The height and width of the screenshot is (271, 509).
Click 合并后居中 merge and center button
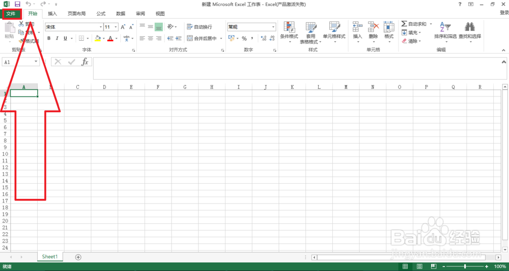click(202, 38)
